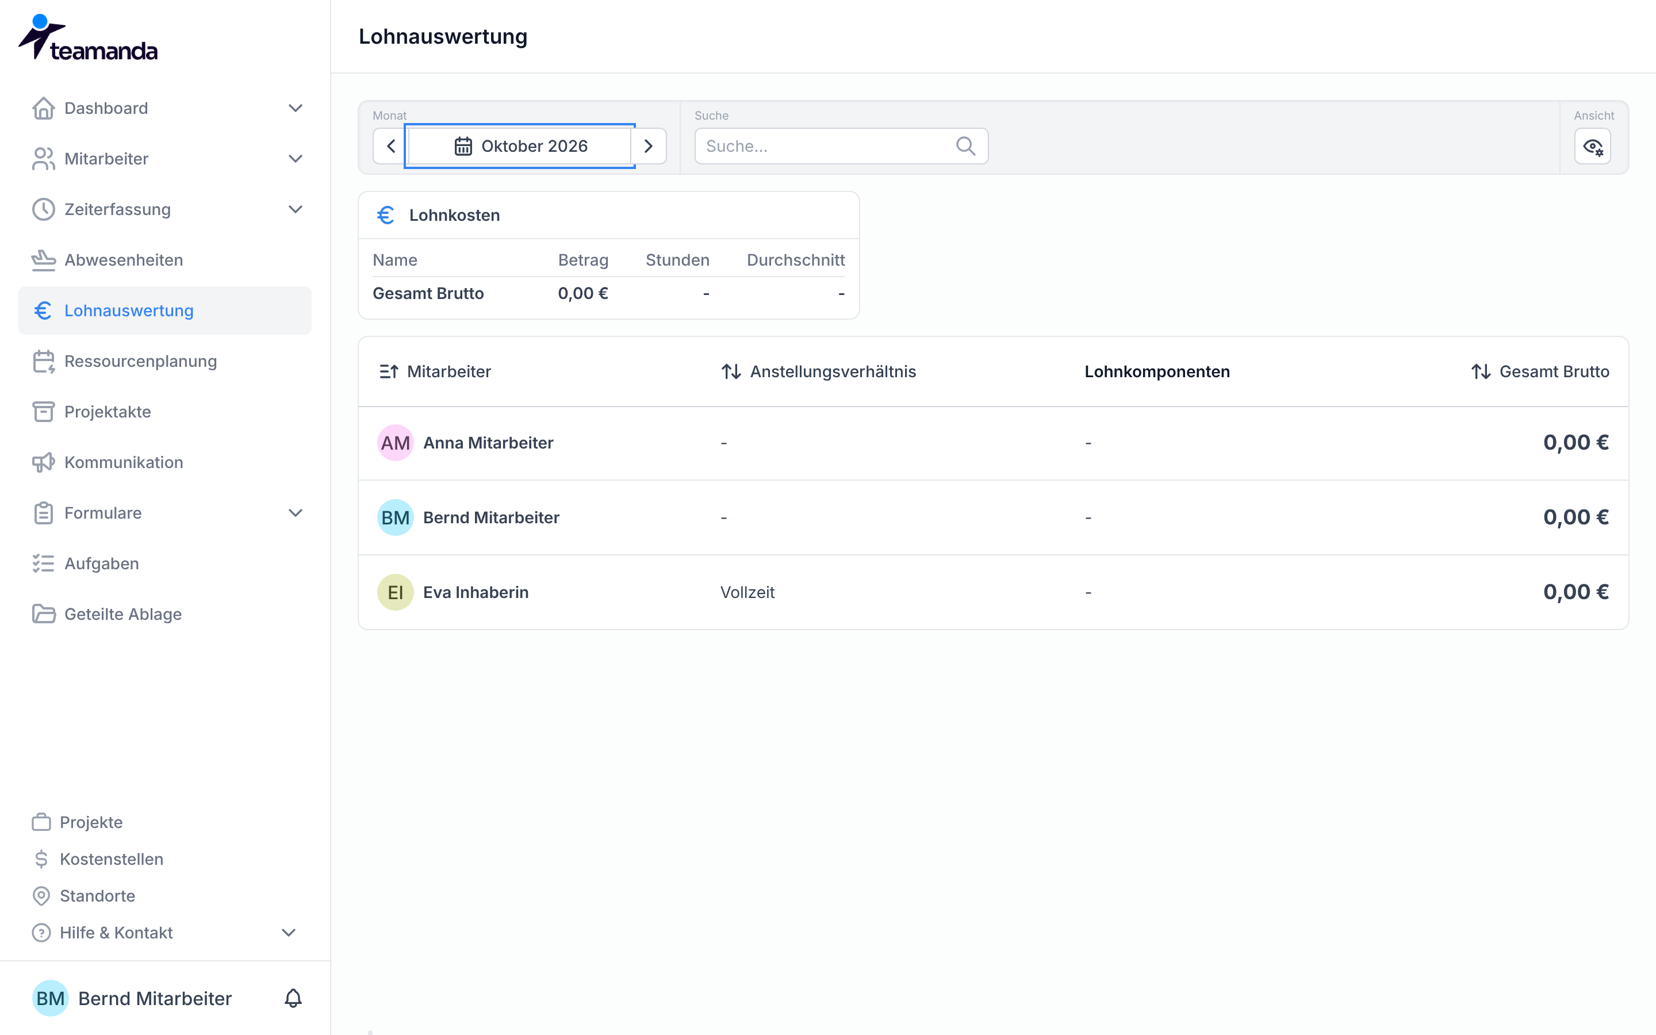Screen dimensions: 1656x1035
Task: Click the Lohnauswertung euro icon in sidebar
Action: coord(43,310)
